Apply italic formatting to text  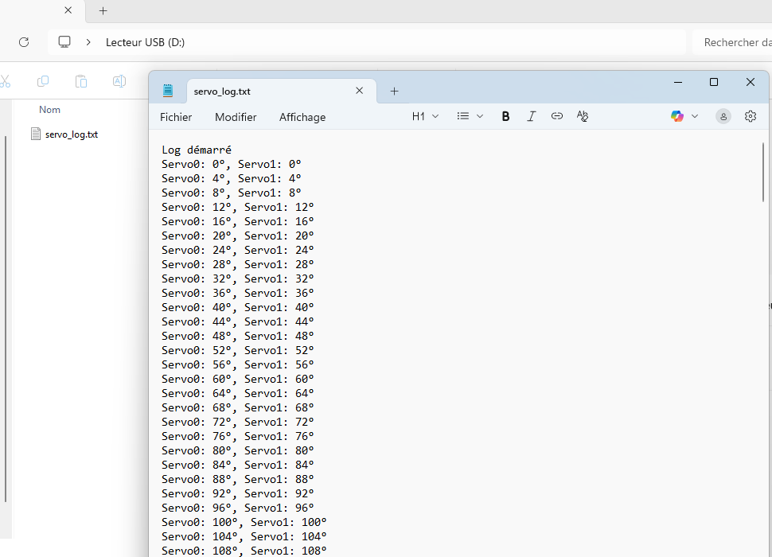coord(532,116)
